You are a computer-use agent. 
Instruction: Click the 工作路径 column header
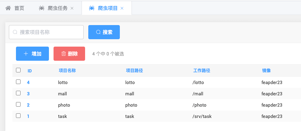point(202,71)
